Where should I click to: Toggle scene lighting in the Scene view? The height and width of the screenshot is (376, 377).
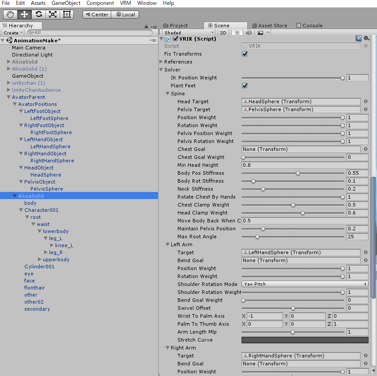click(x=237, y=32)
